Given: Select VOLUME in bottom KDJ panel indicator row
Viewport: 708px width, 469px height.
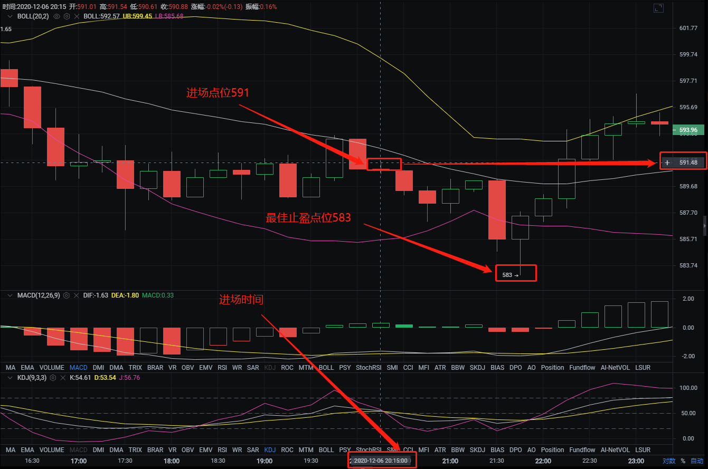Looking at the screenshot, I should 52,450.
